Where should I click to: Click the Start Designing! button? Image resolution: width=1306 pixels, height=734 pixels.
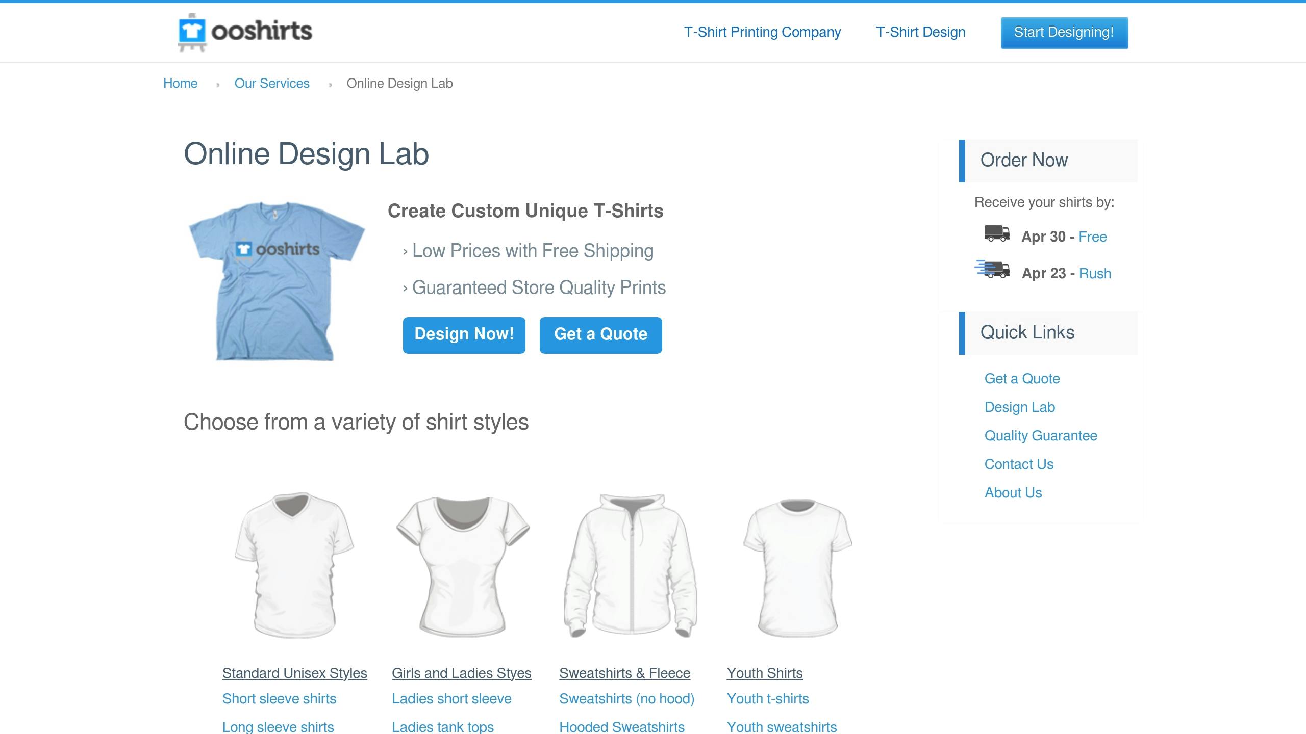1064,33
